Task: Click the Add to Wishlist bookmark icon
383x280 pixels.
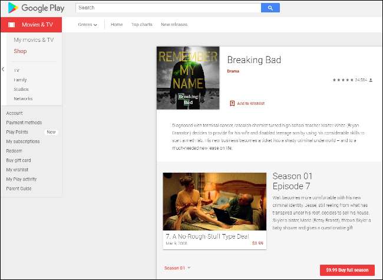Action: pos(232,103)
